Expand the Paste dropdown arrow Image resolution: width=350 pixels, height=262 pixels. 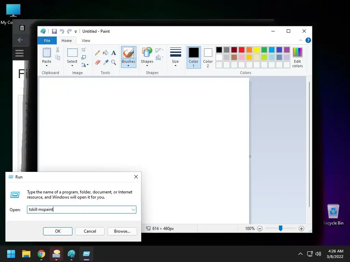46,66
